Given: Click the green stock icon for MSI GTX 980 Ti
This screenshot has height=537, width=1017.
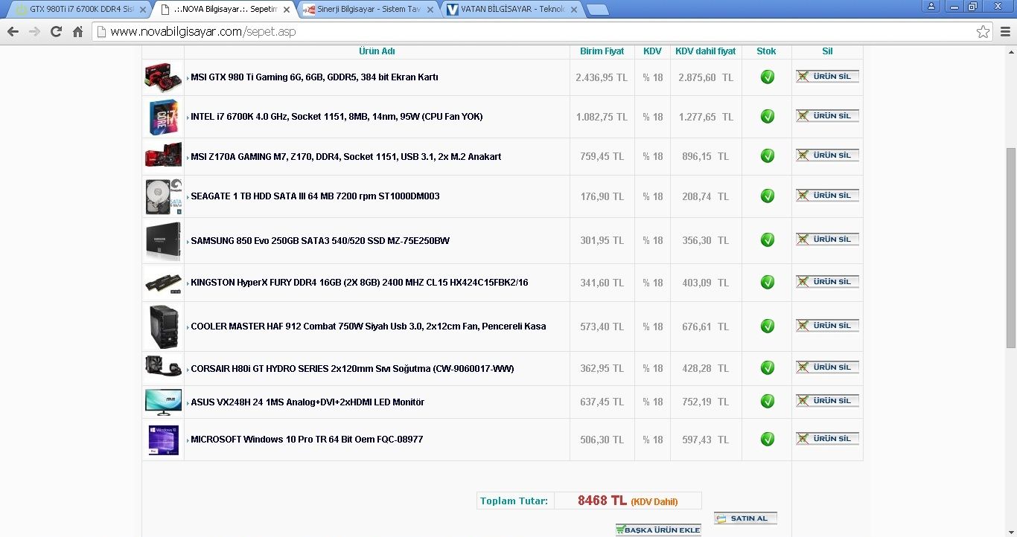Looking at the screenshot, I should (x=768, y=77).
